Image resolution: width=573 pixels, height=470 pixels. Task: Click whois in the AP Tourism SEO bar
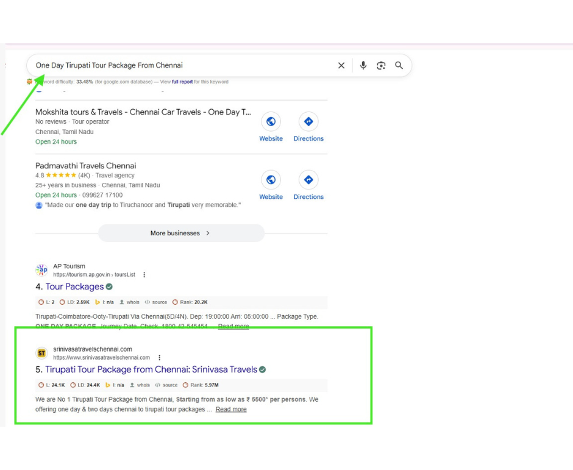click(x=130, y=302)
